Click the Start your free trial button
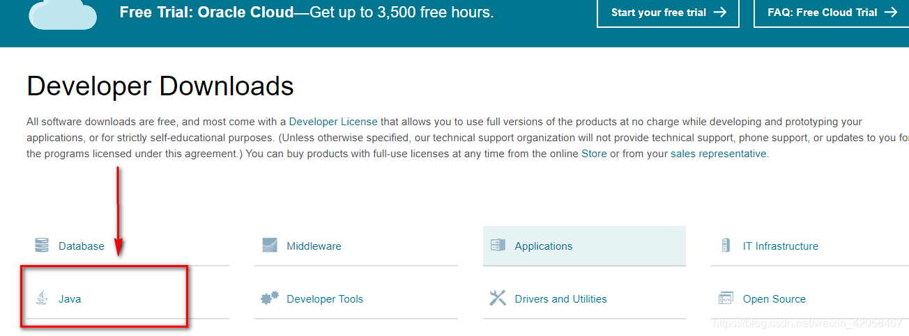This screenshot has height=336, width=909. tap(668, 12)
